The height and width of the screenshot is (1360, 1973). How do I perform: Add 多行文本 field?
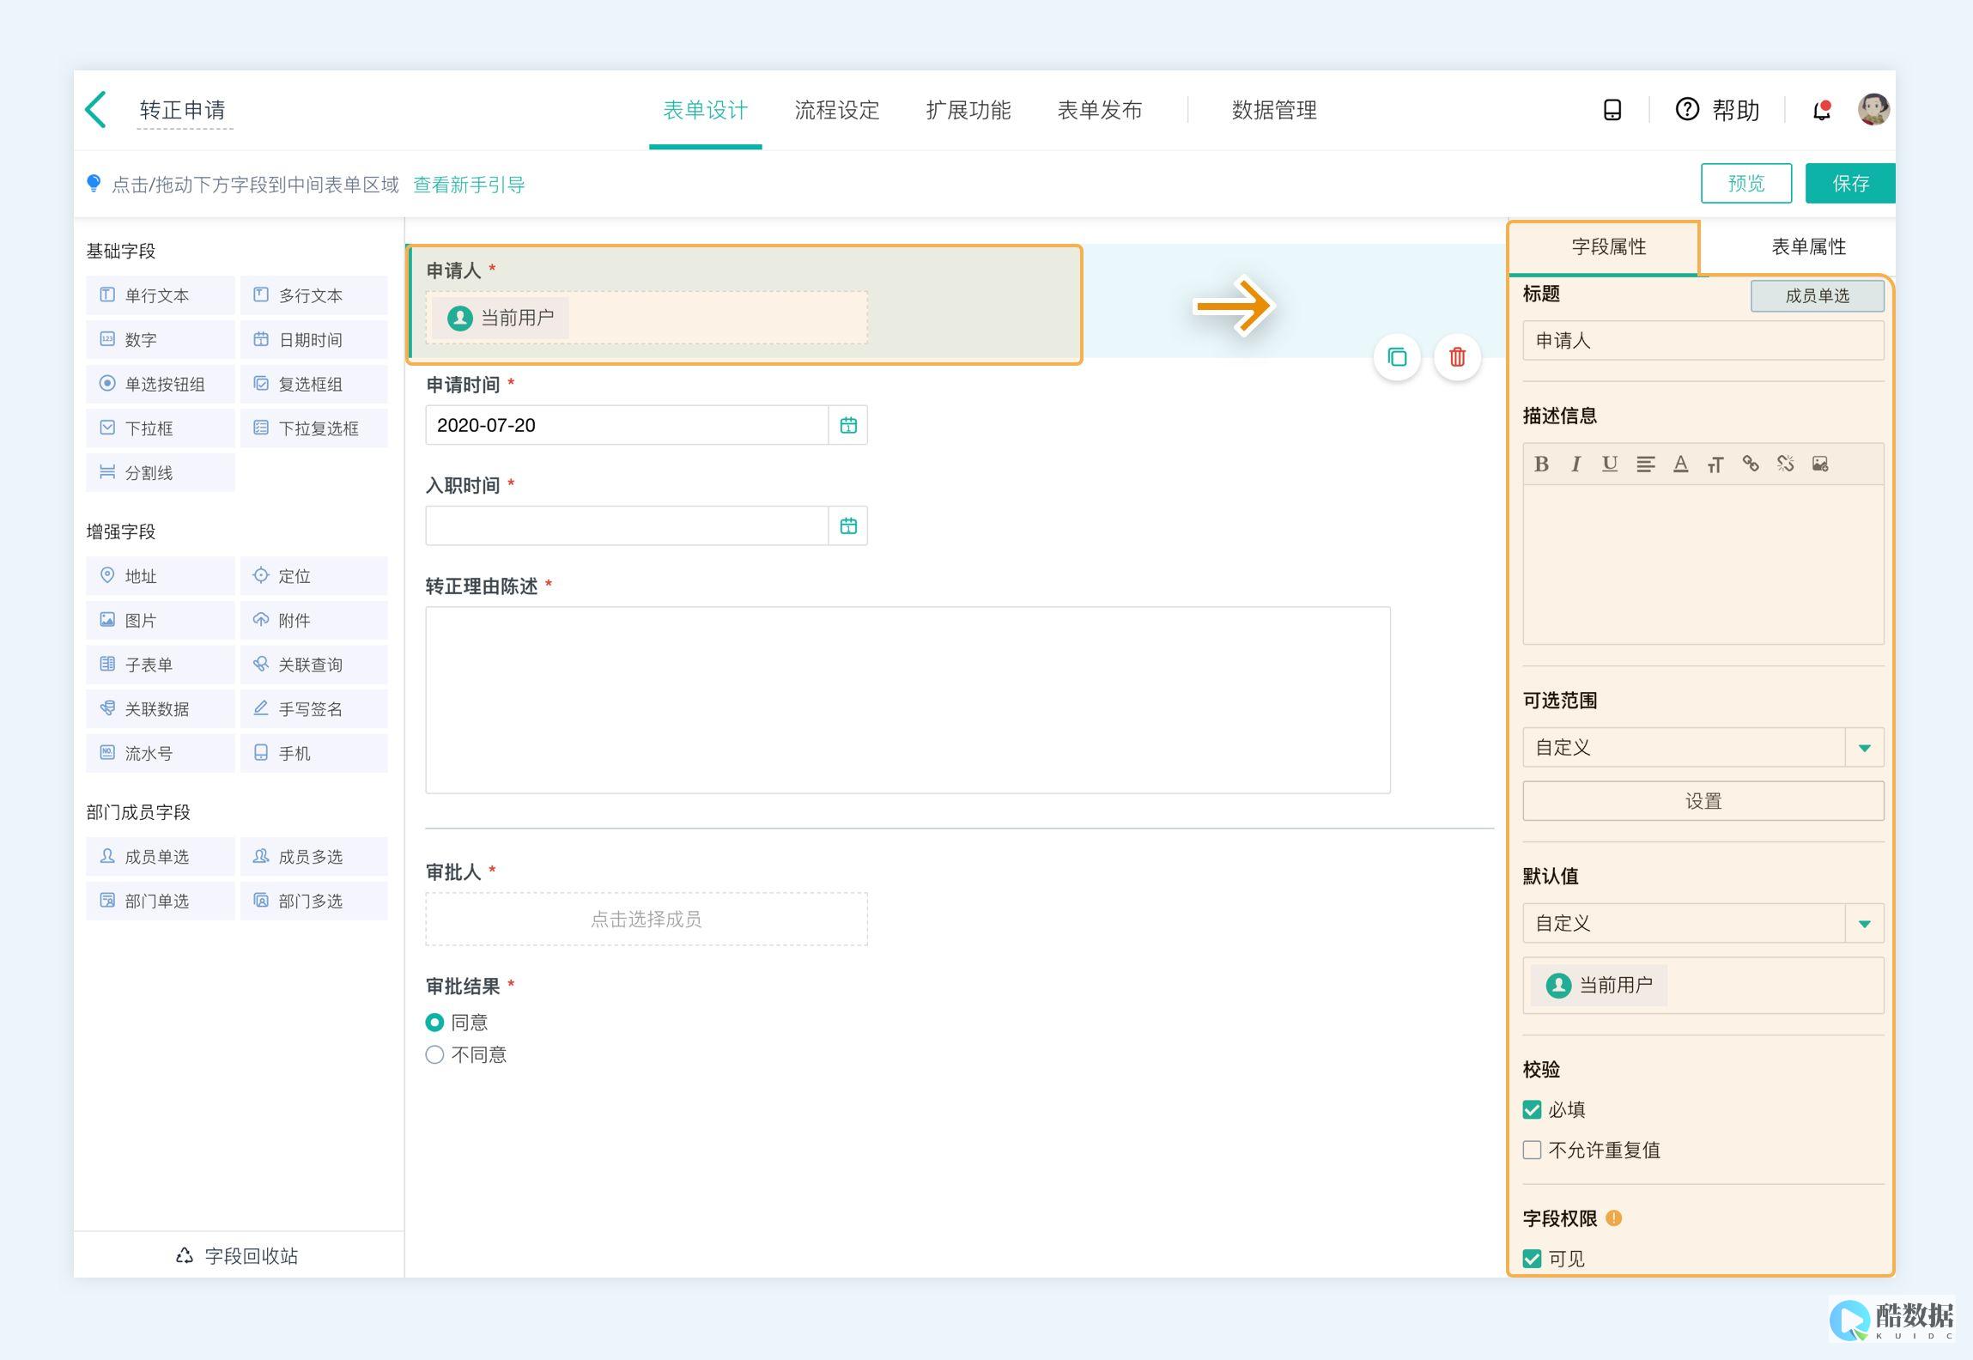pos(313,295)
